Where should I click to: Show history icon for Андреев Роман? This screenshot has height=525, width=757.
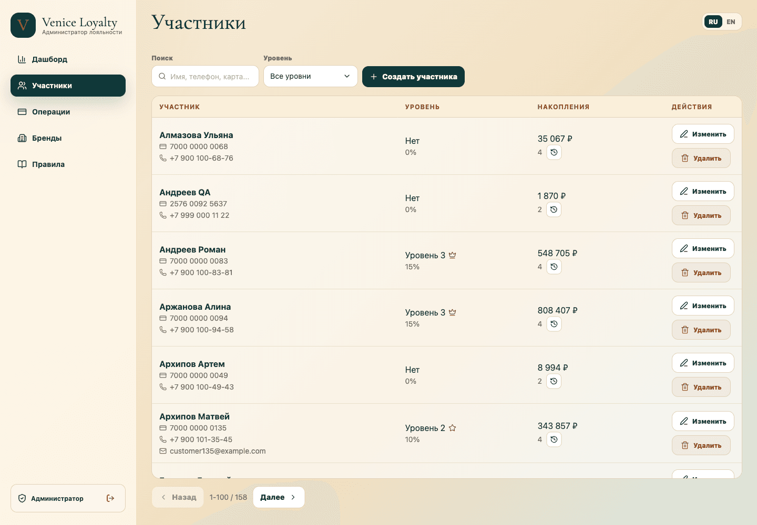554,267
